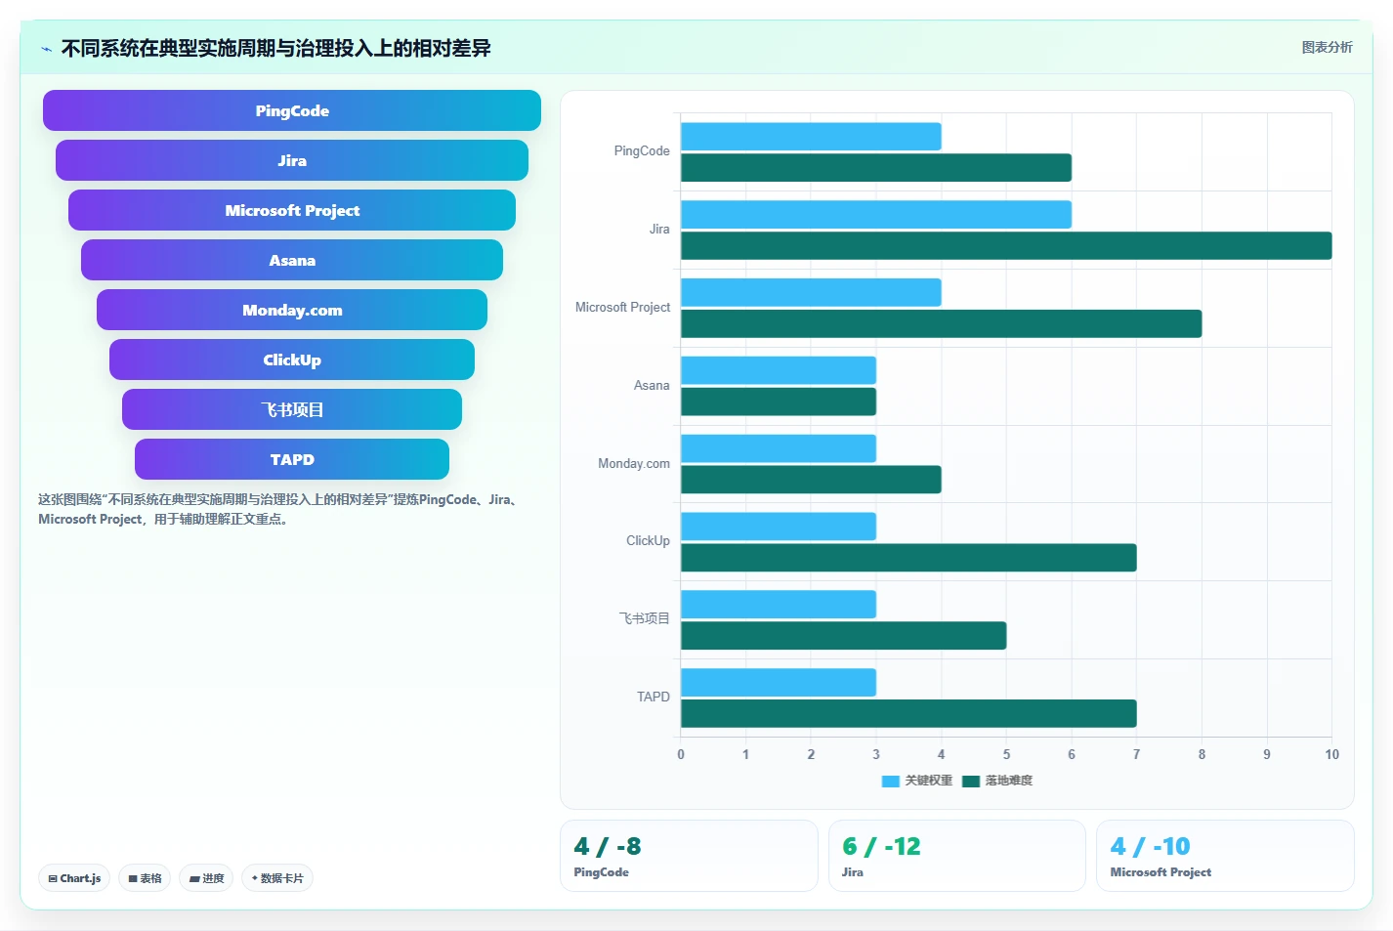Click the 表格 tag chip

point(145,878)
